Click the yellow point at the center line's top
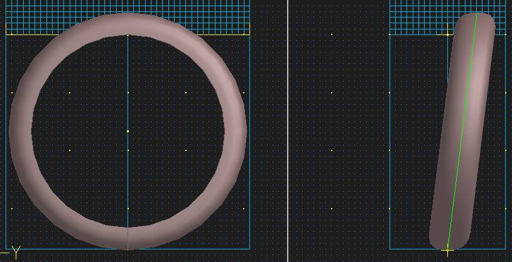This screenshot has width=512, height=262. point(128,35)
